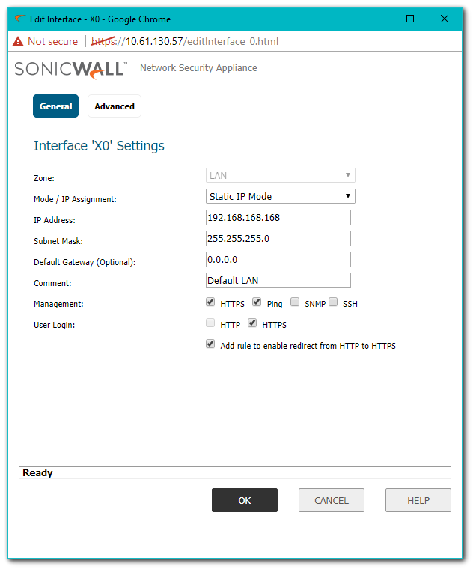Screen dimensions: 476x572
Task: Disable Ping management checkbox
Action: pyautogui.click(x=257, y=303)
